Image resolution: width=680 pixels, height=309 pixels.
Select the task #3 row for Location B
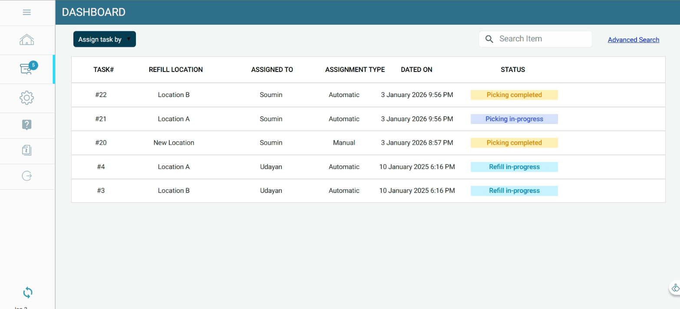(101, 191)
